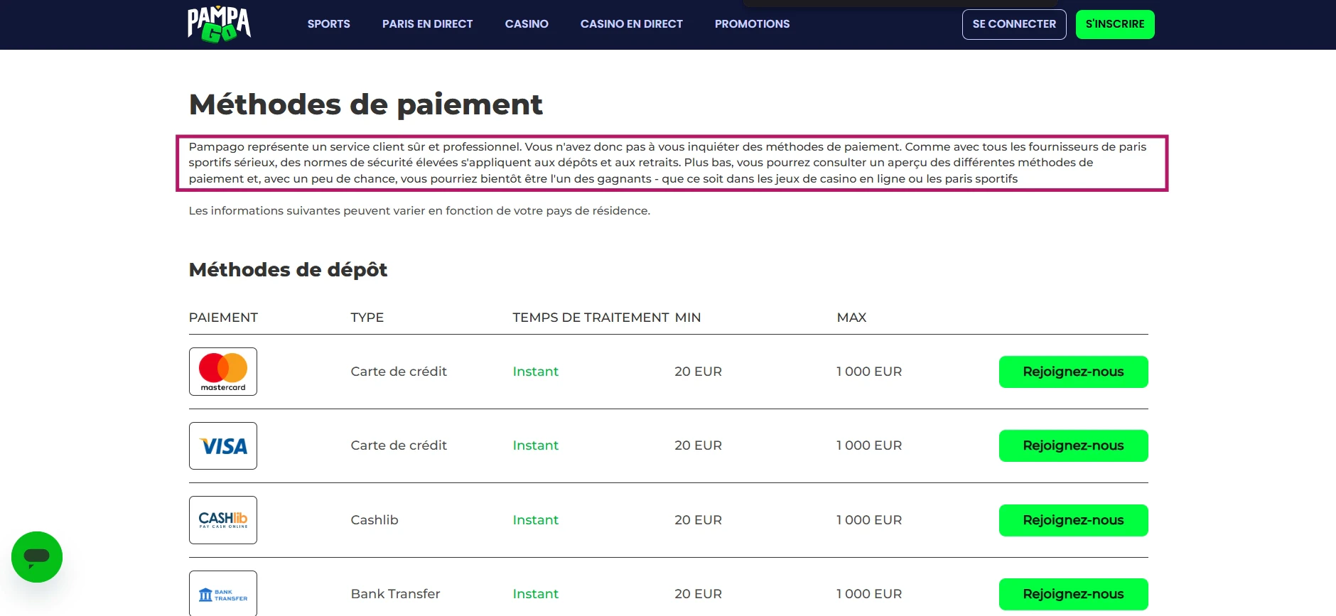Click the MIN column header
Viewport: 1336px width, 616px height.
click(x=688, y=318)
